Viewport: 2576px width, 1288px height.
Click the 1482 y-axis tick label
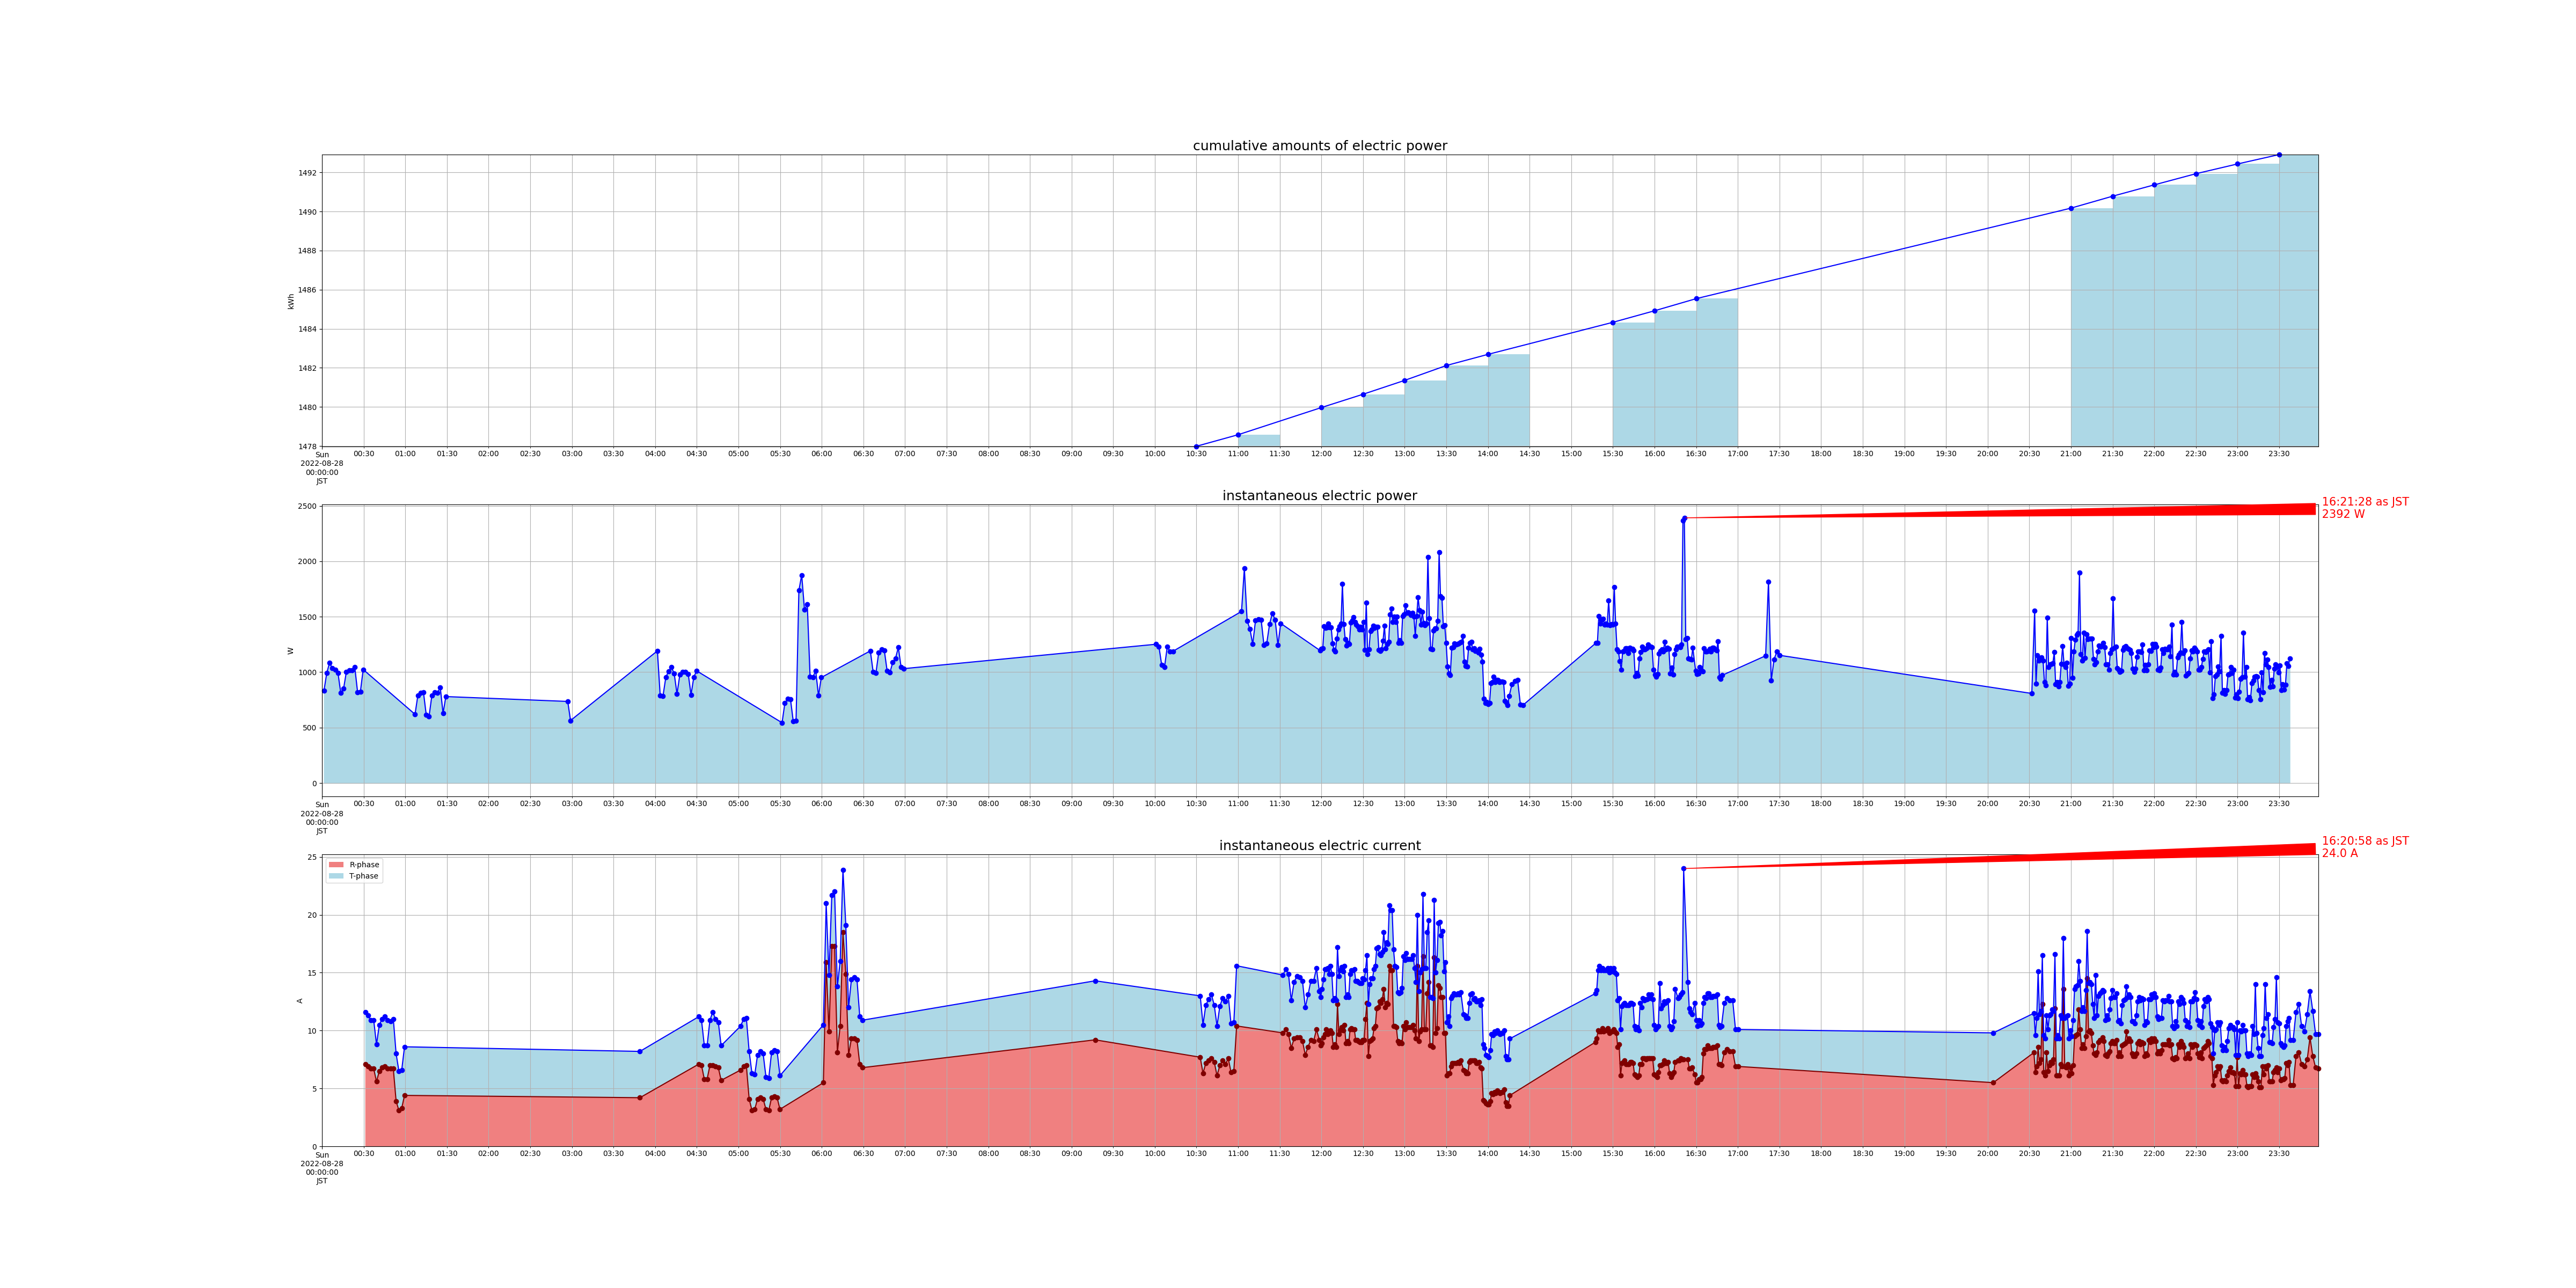pyautogui.click(x=307, y=368)
